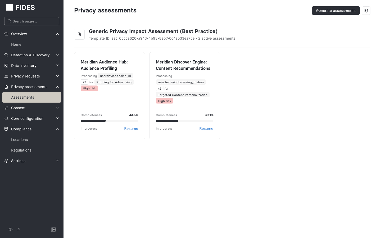Click the Consent sliders icon in sidebar
381x238 pixels.
(x=6, y=108)
